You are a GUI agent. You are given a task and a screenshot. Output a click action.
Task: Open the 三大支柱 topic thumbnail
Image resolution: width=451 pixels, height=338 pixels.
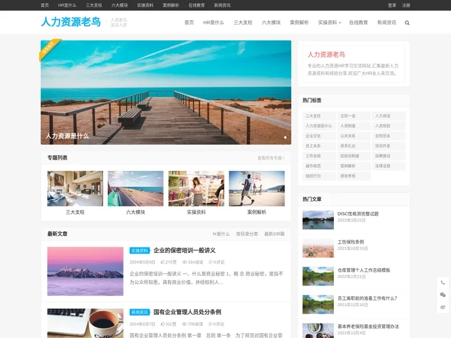coord(75,188)
